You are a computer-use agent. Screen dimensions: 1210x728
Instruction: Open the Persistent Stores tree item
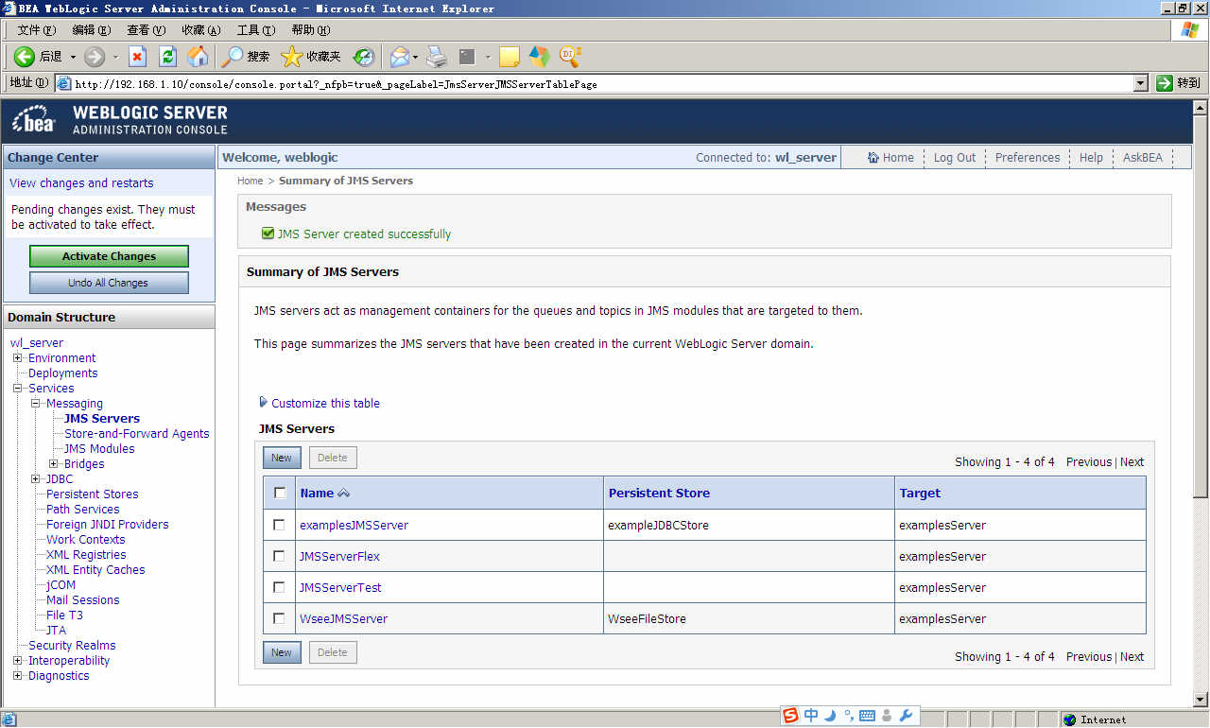93,494
